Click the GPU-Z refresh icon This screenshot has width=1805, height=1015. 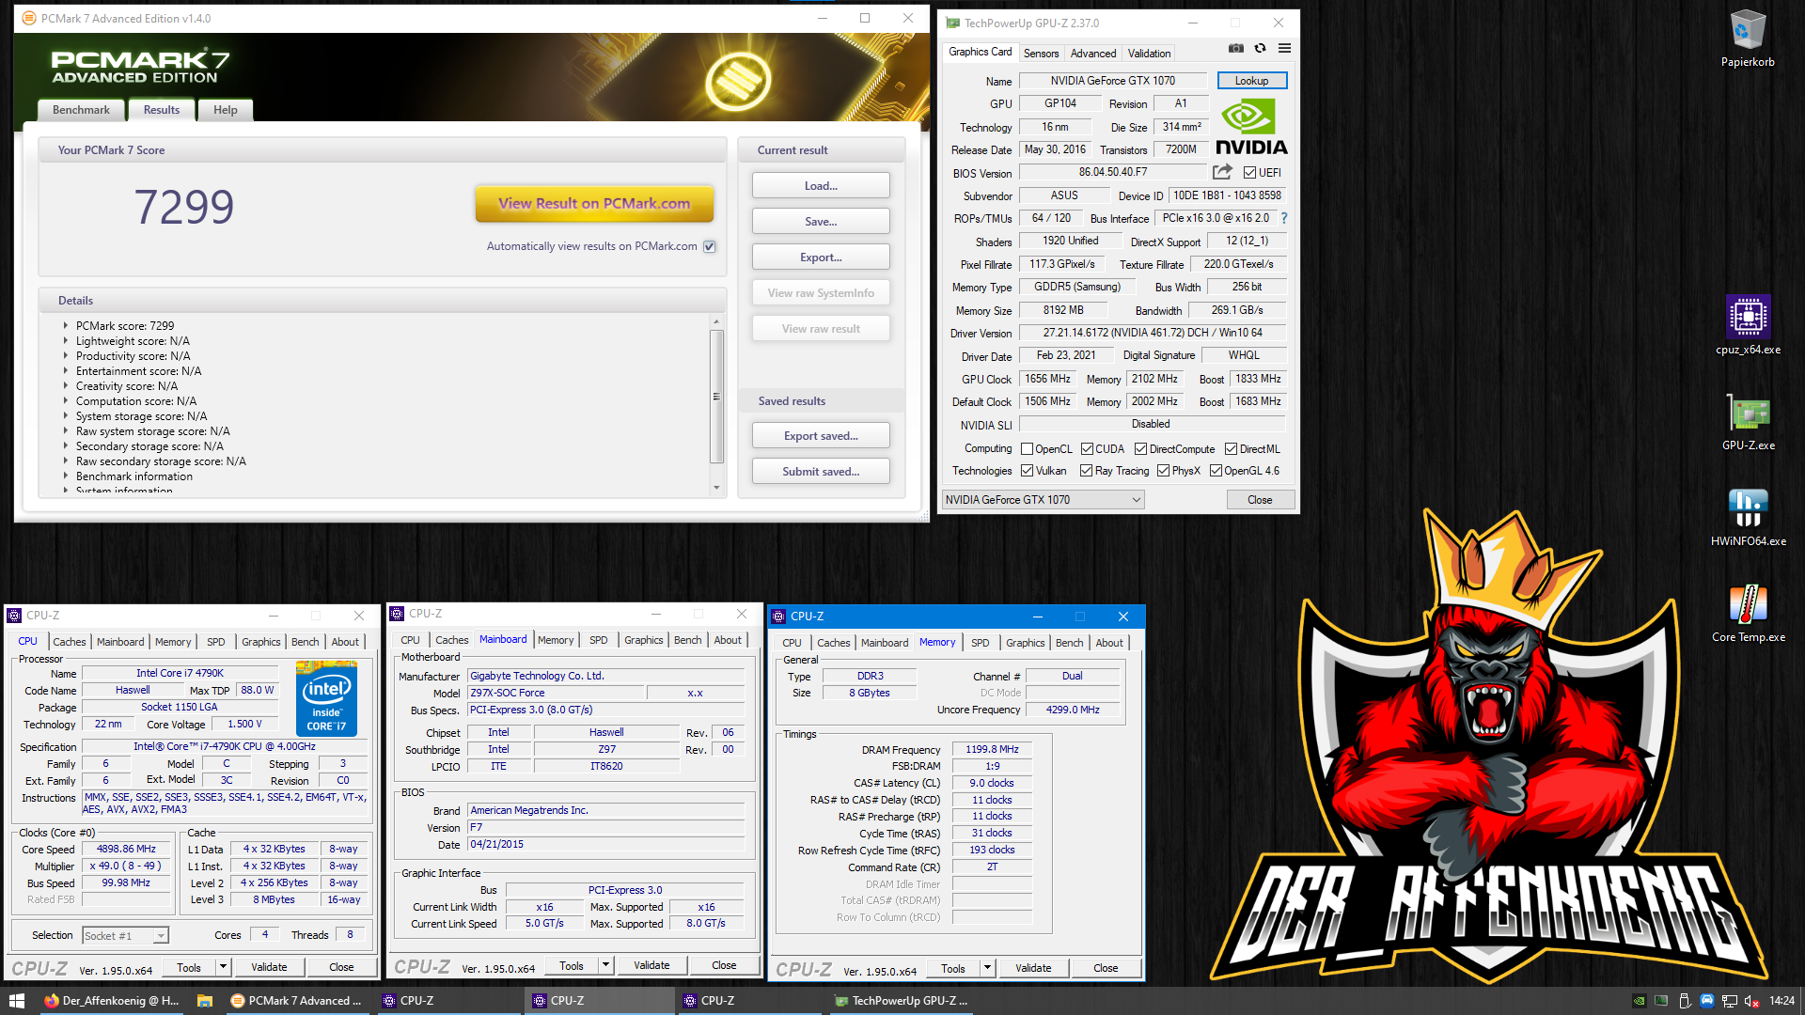pyautogui.click(x=1260, y=49)
